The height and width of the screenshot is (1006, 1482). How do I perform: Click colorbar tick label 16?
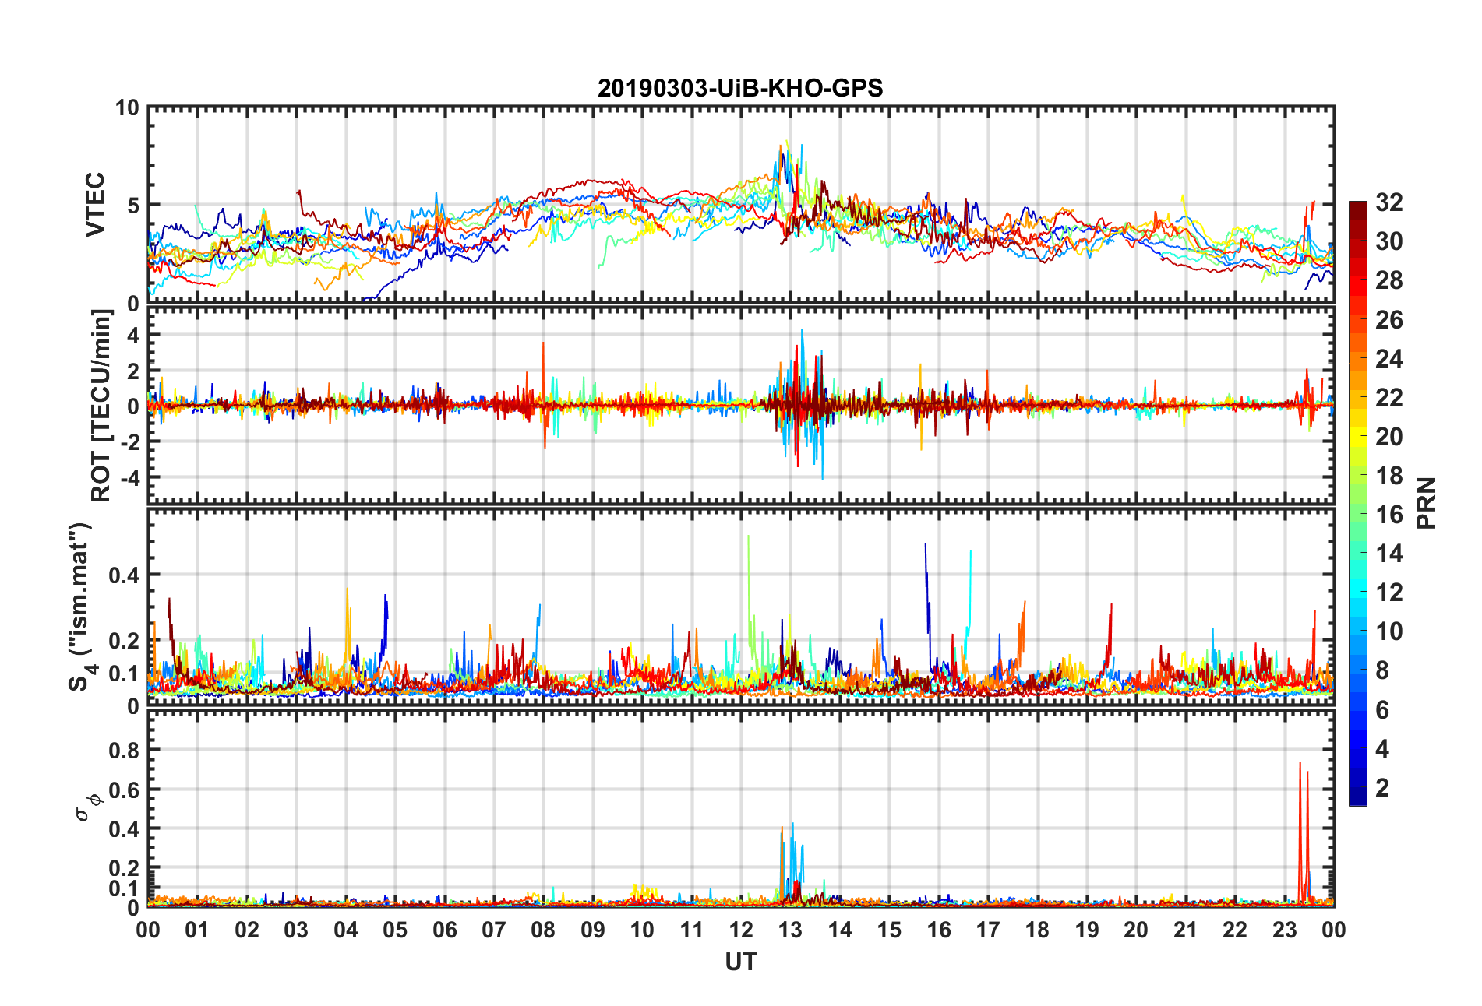(1389, 515)
